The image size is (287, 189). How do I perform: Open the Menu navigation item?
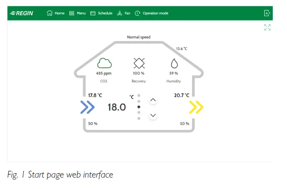click(77, 13)
